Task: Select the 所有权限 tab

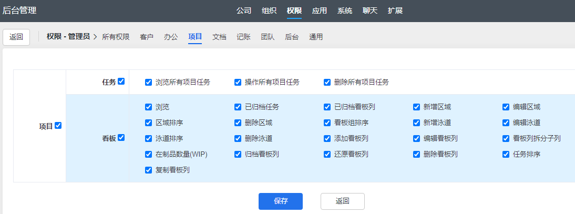Action: [116, 37]
